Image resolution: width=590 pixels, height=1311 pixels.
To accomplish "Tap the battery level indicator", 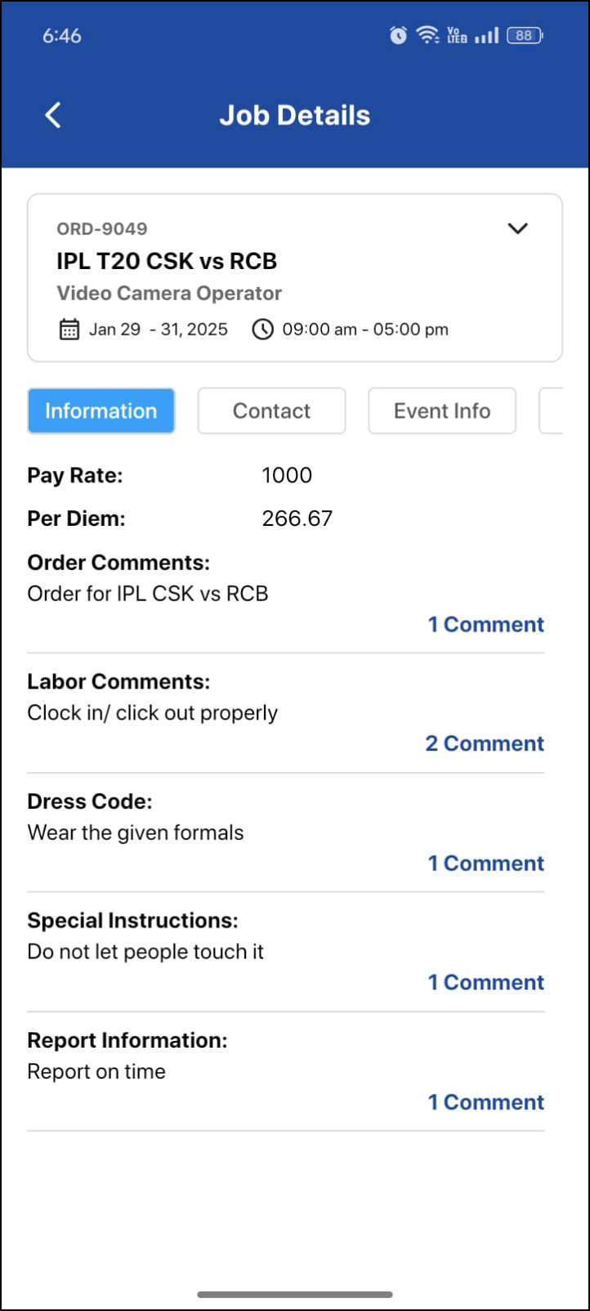I will [525, 35].
